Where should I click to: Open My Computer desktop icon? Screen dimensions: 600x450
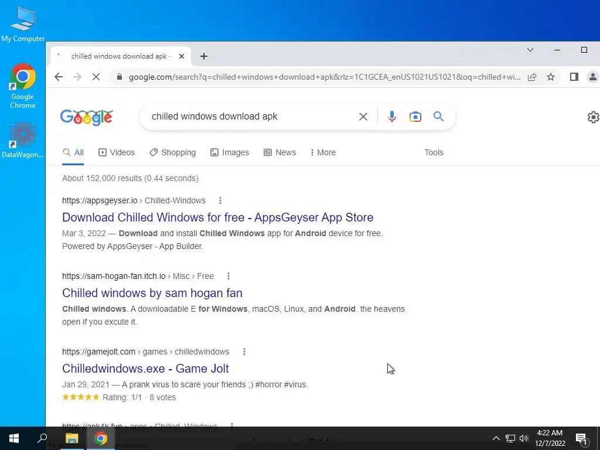point(23,25)
